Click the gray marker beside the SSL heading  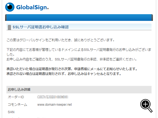(9, 28)
